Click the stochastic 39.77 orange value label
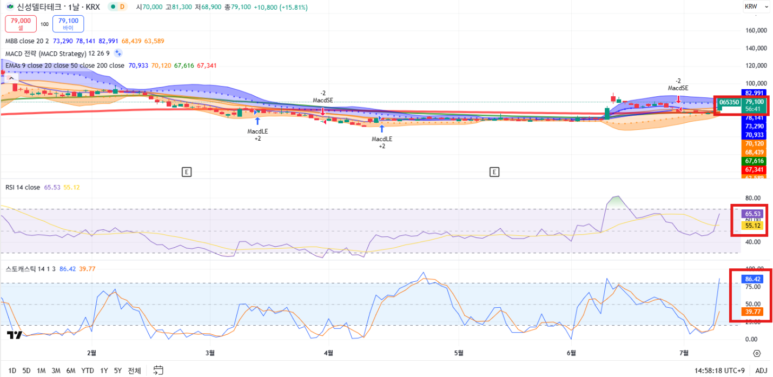The image size is (773, 377). tap(752, 312)
